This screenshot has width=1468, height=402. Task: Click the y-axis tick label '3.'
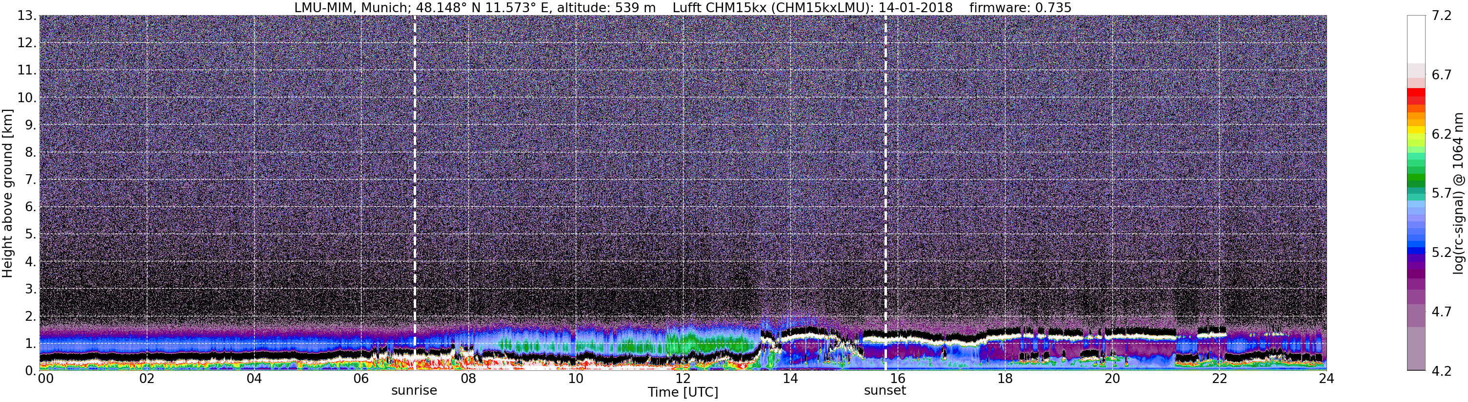31,289
